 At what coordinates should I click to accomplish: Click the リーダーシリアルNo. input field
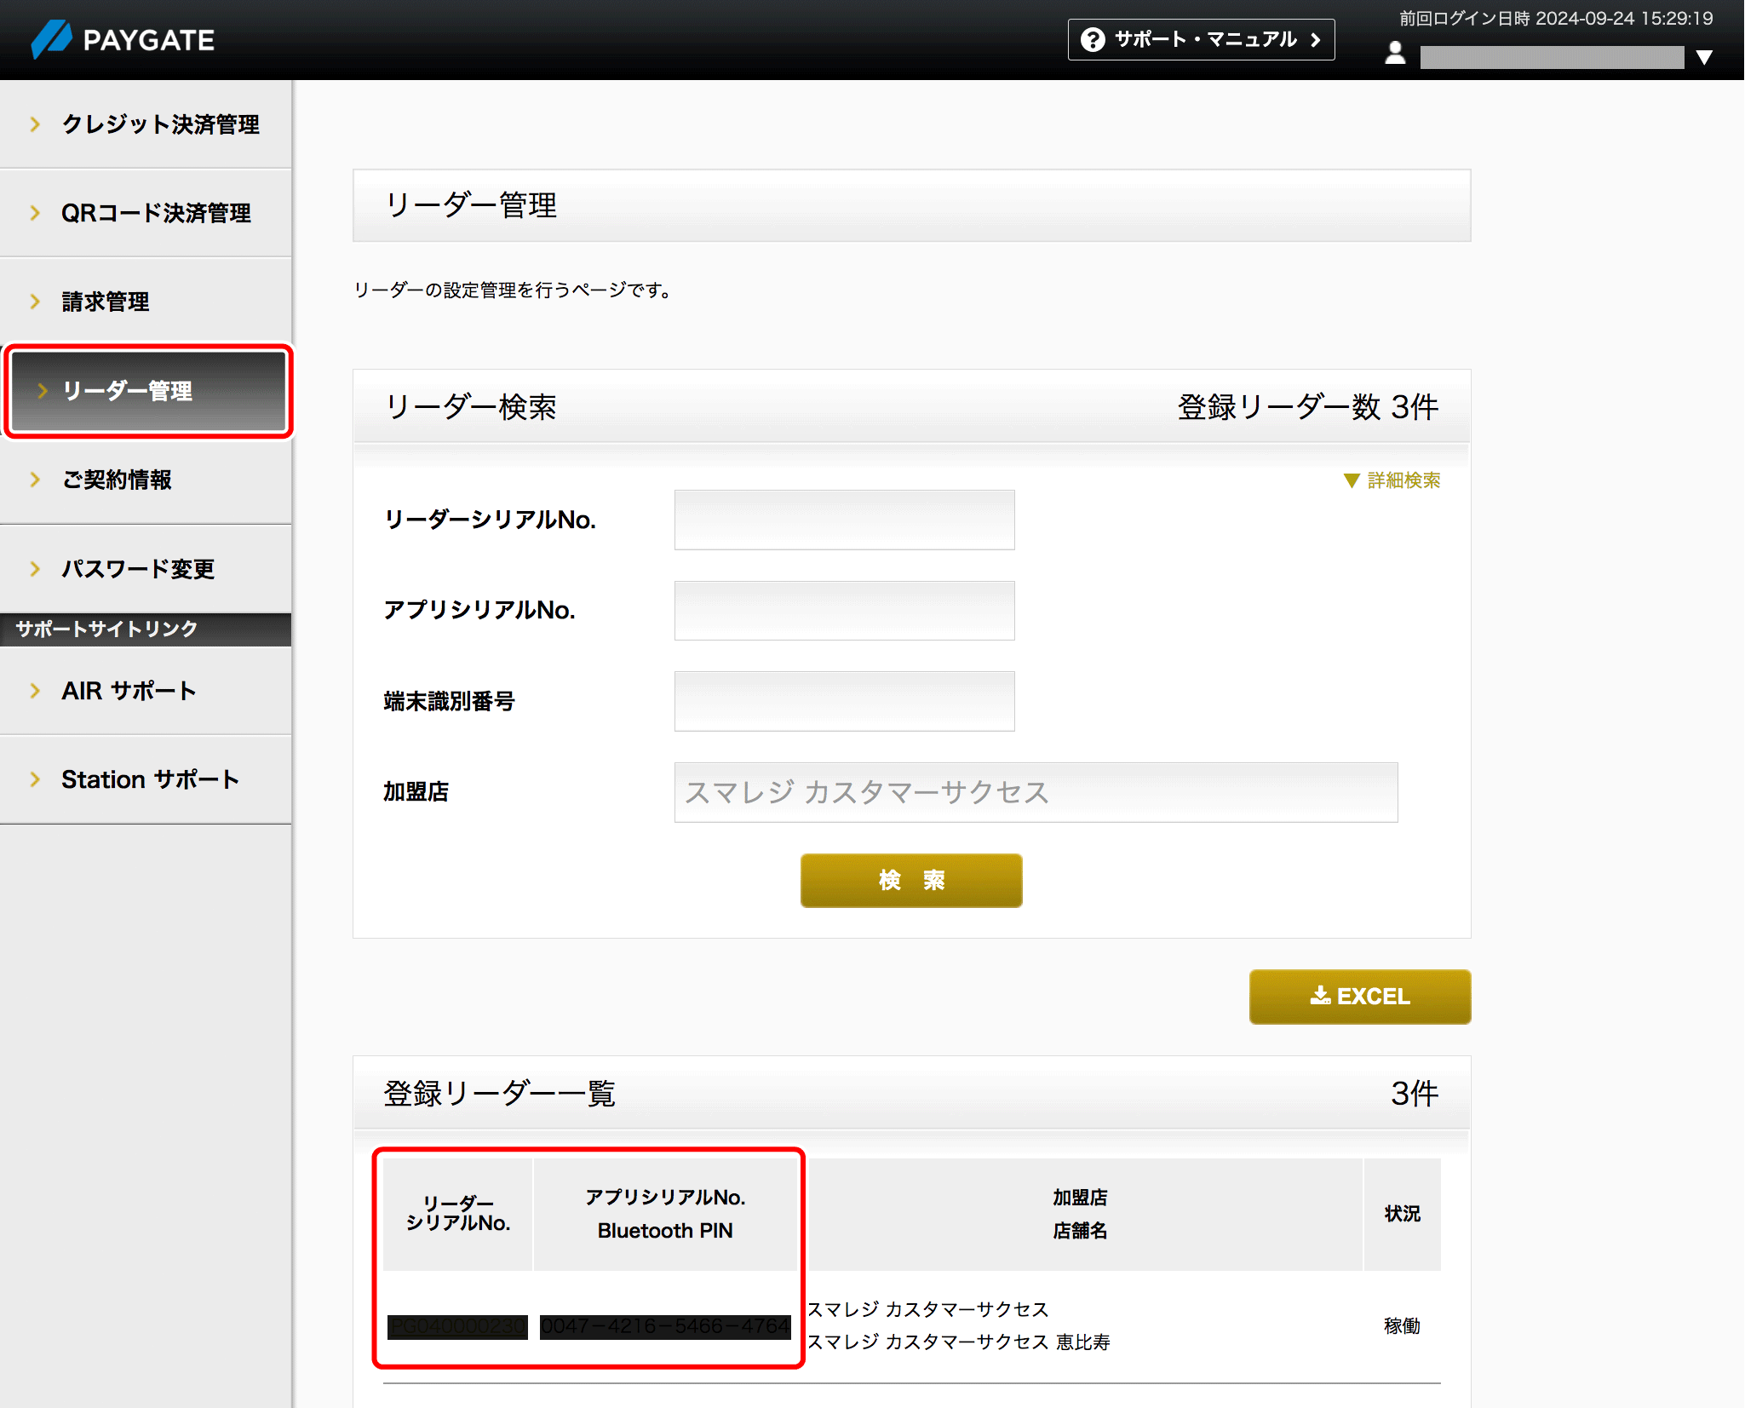click(844, 519)
